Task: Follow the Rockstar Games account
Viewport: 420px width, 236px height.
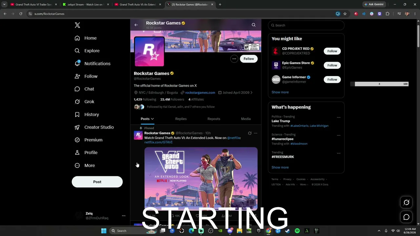Action: (x=249, y=59)
